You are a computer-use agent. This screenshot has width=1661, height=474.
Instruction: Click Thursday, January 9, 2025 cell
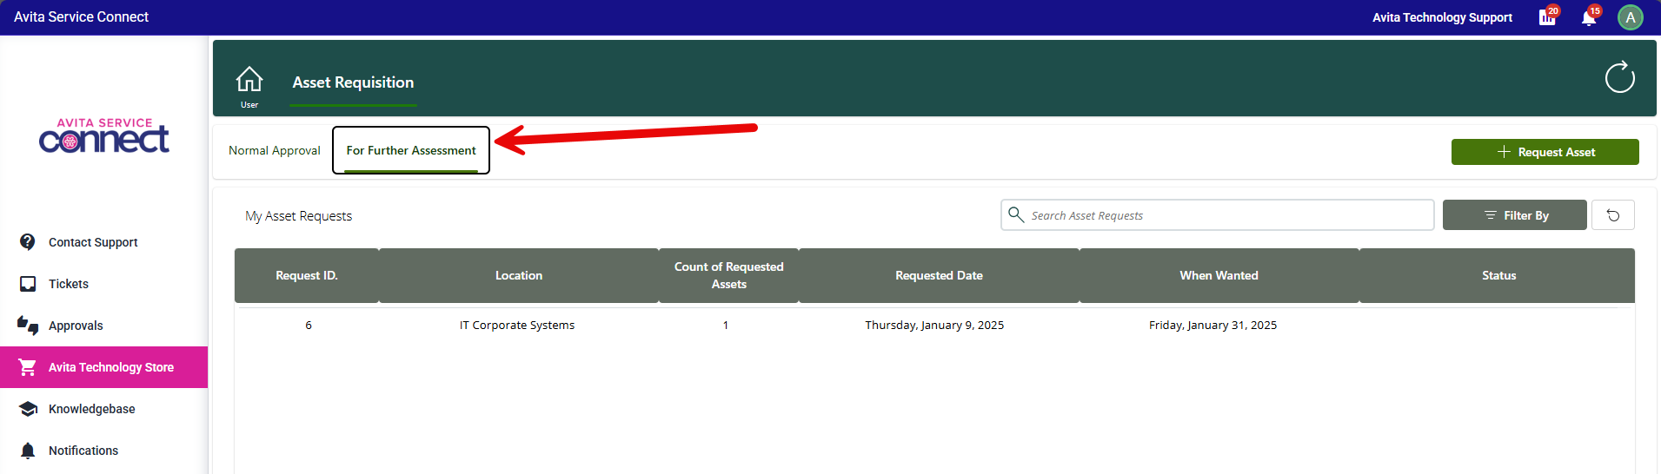934,325
